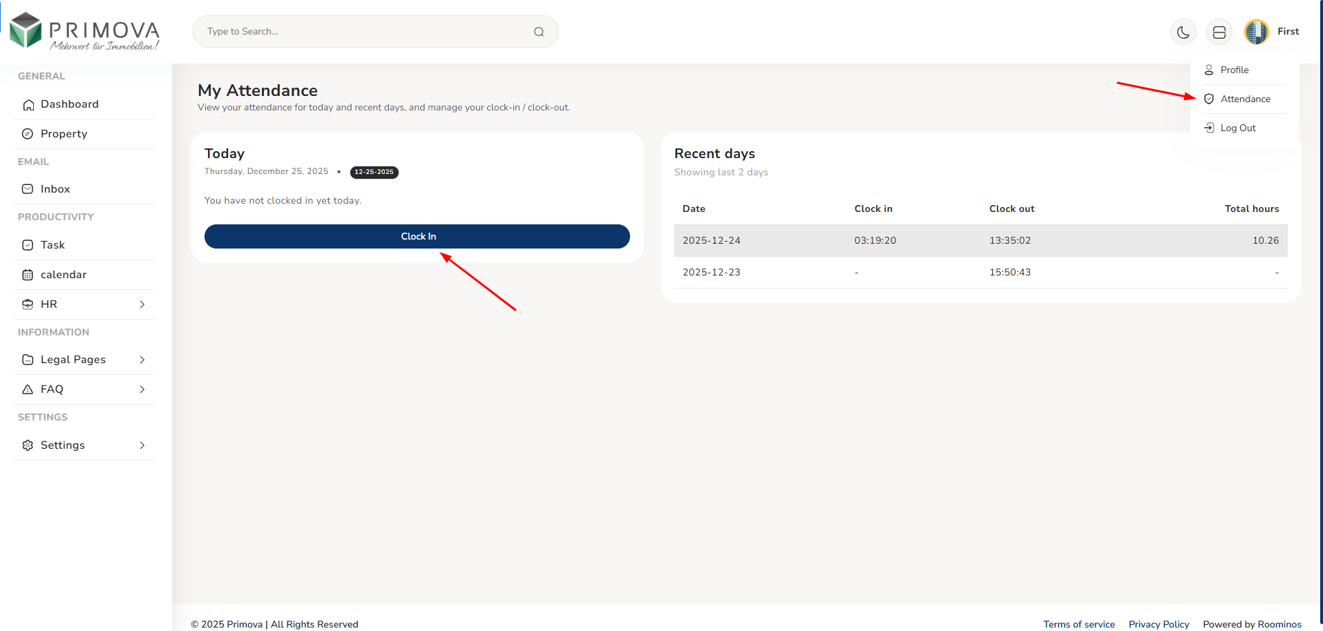
Task: Click the search magnifier icon
Action: tap(539, 32)
